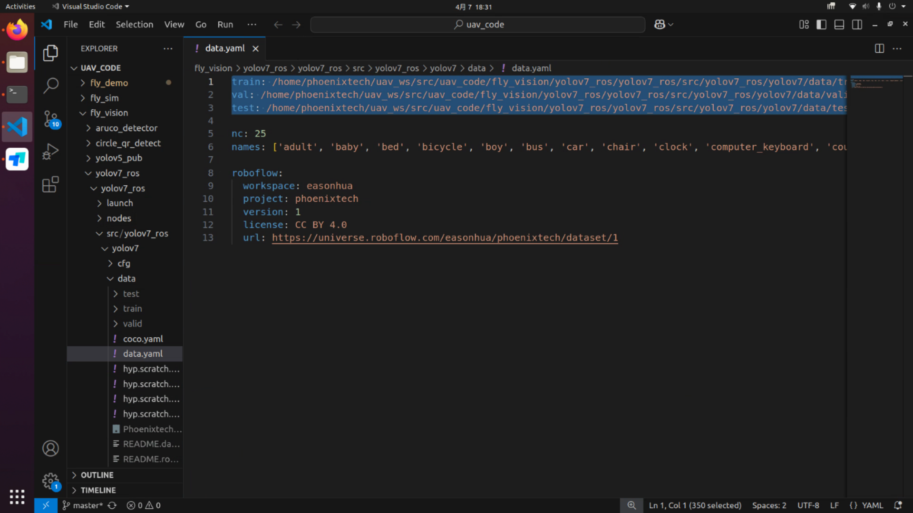Open Terminal from the dock

17,95
